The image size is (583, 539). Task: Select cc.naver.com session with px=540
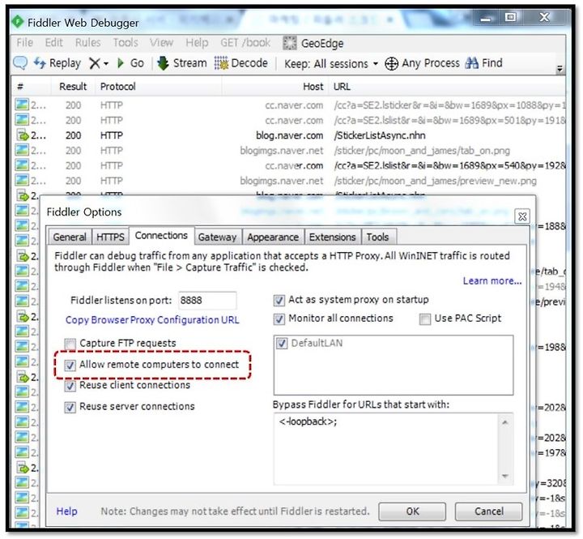[x=290, y=165]
